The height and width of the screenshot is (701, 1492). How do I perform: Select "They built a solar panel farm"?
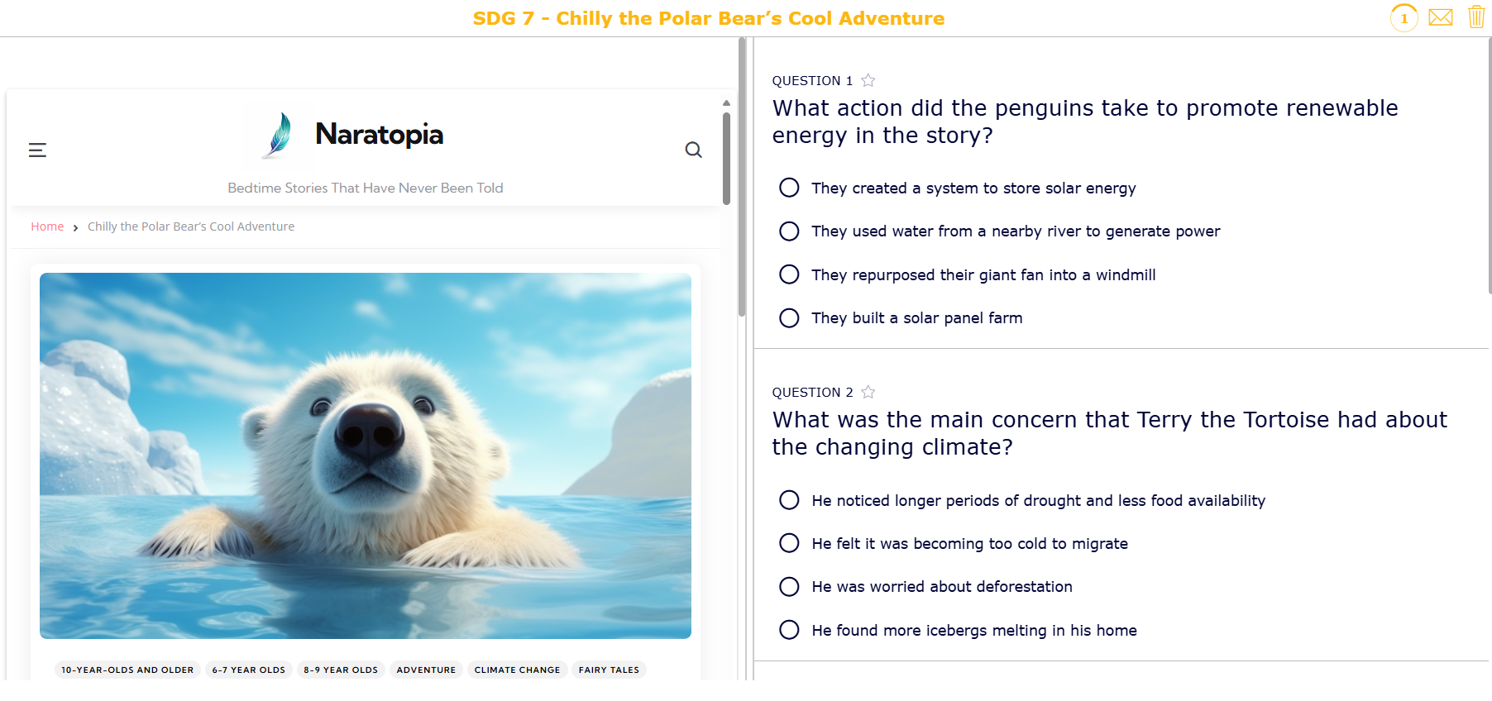point(789,317)
